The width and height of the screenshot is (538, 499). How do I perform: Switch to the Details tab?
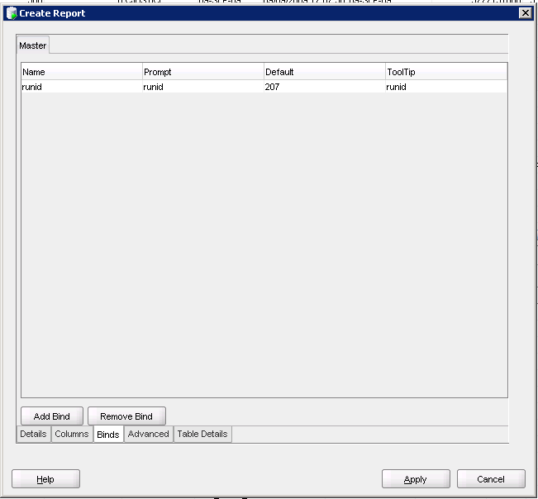click(x=33, y=434)
